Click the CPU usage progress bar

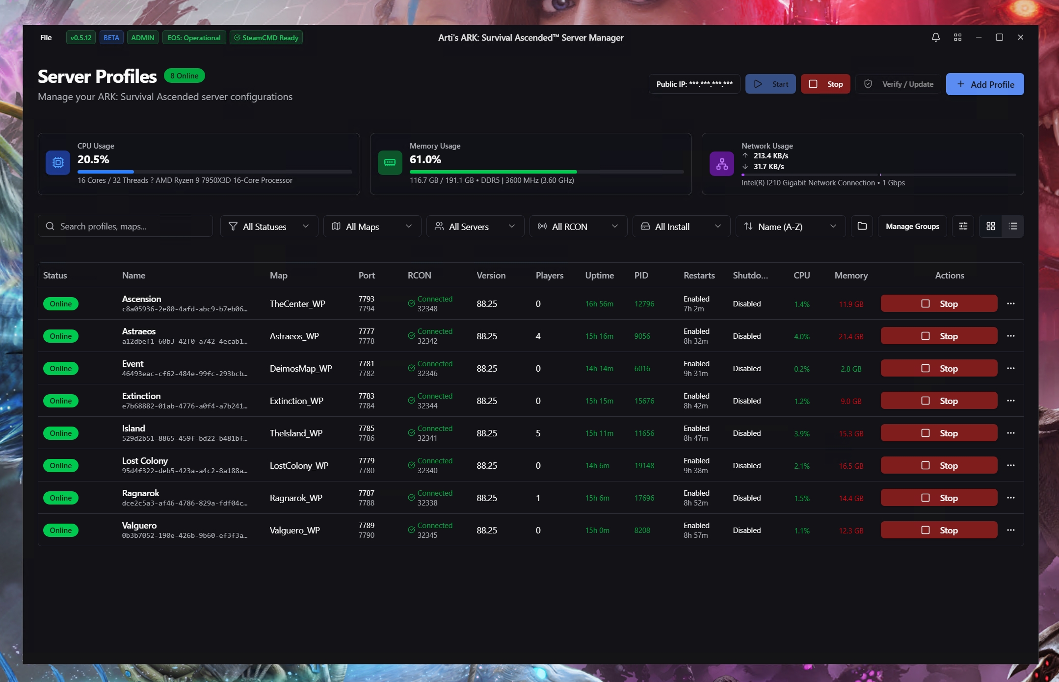pyautogui.click(x=214, y=172)
